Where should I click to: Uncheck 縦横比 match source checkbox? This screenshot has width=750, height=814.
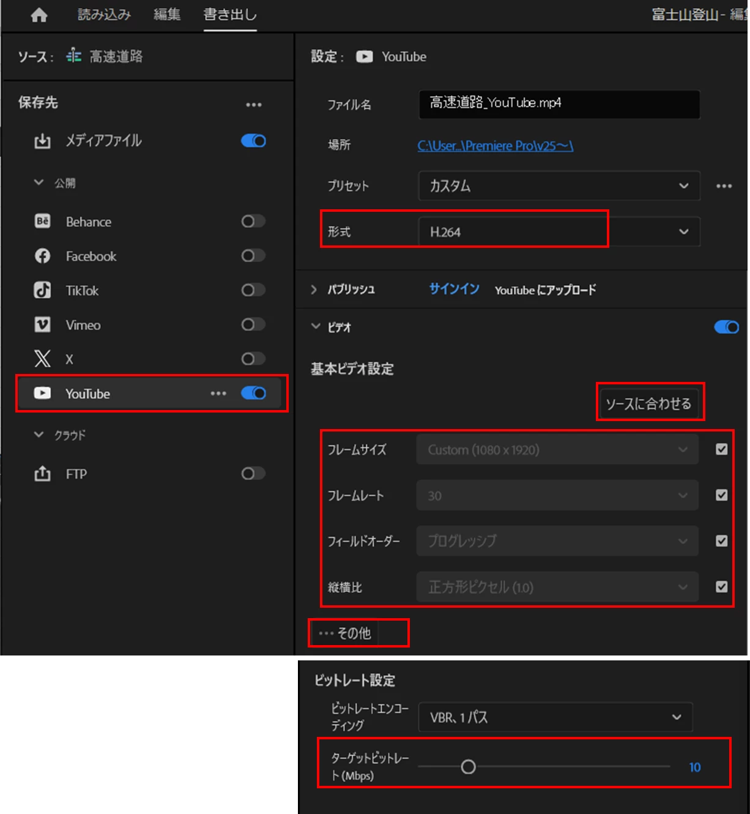722,587
